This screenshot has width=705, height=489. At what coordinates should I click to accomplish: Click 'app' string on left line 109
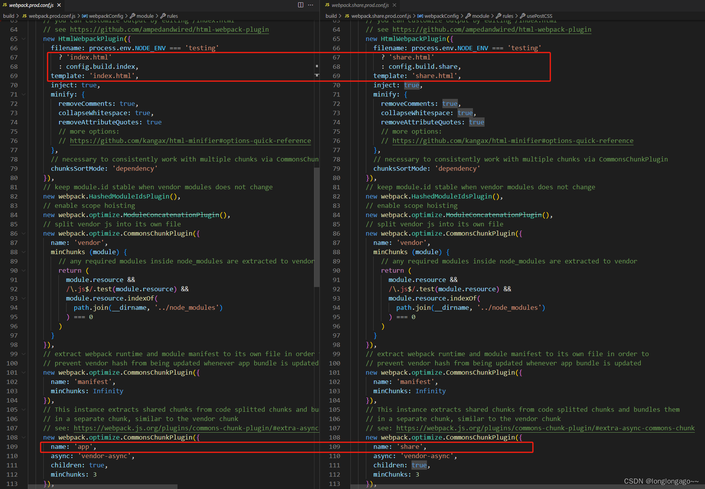click(x=83, y=447)
